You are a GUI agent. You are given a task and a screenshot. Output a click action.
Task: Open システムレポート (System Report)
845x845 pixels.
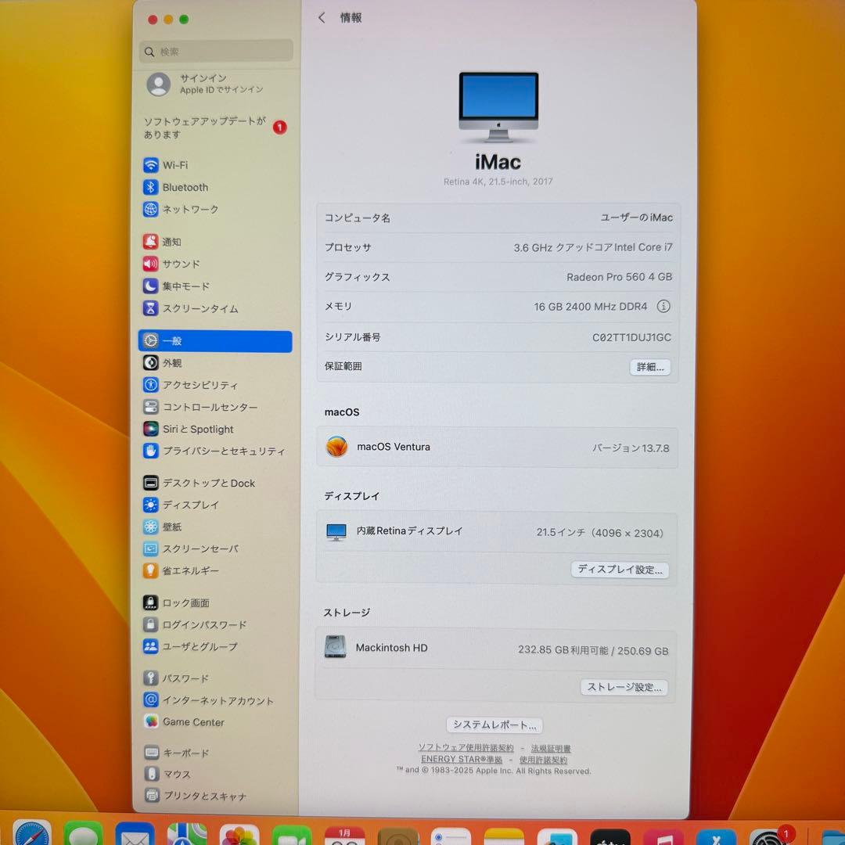point(494,725)
